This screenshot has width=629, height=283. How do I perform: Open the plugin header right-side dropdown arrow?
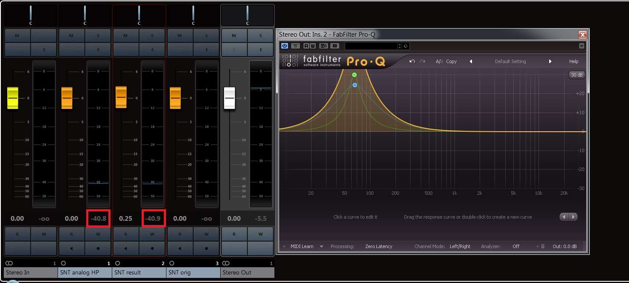click(581, 46)
